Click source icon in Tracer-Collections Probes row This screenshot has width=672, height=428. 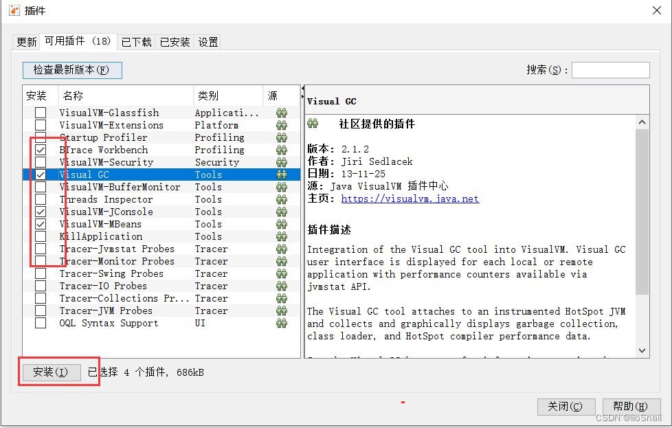[282, 299]
